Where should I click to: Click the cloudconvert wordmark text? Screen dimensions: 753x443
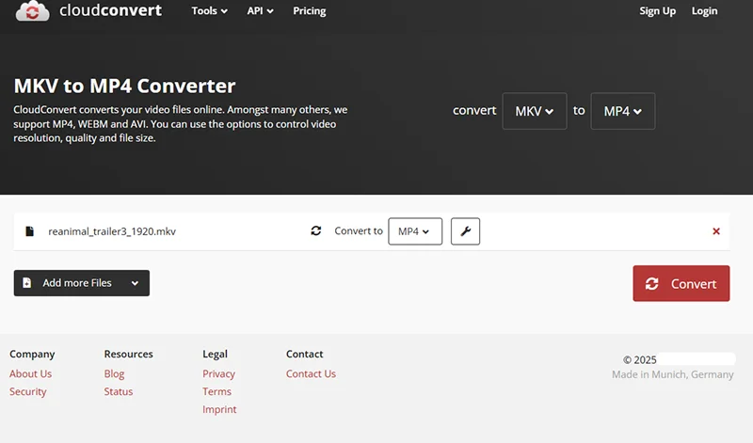[110, 10]
